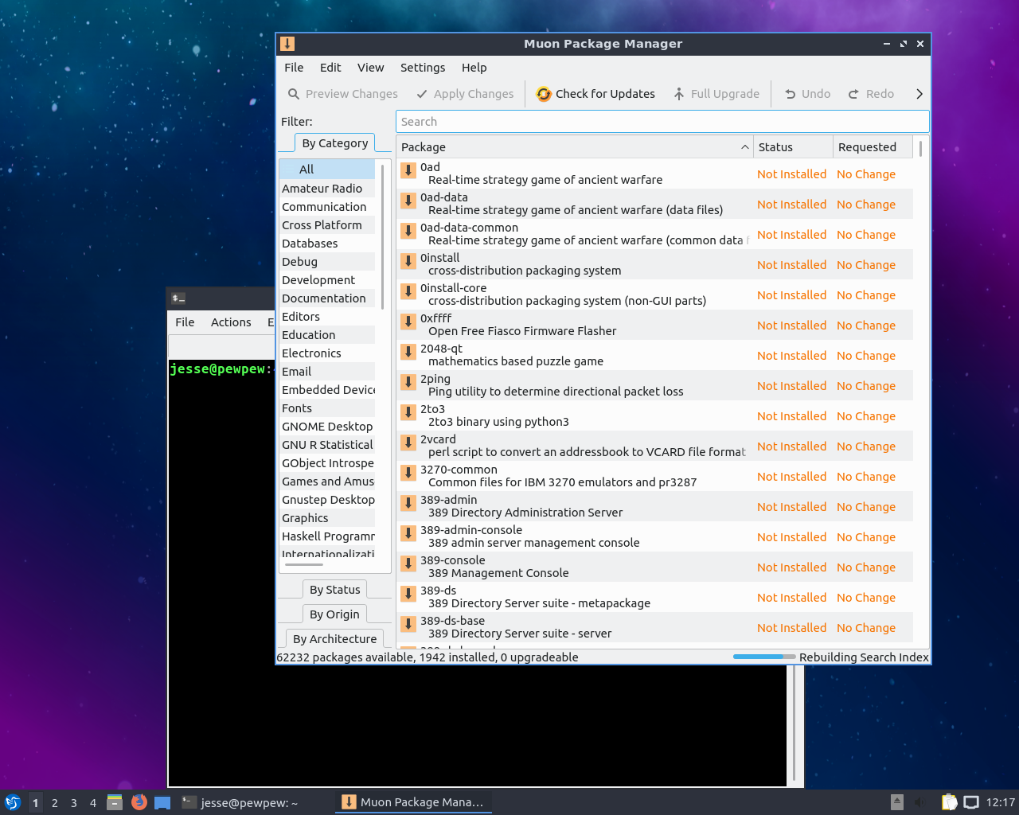Click the category list horizontal scrollbar
This screenshot has width=1019, height=815.
[304, 564]
